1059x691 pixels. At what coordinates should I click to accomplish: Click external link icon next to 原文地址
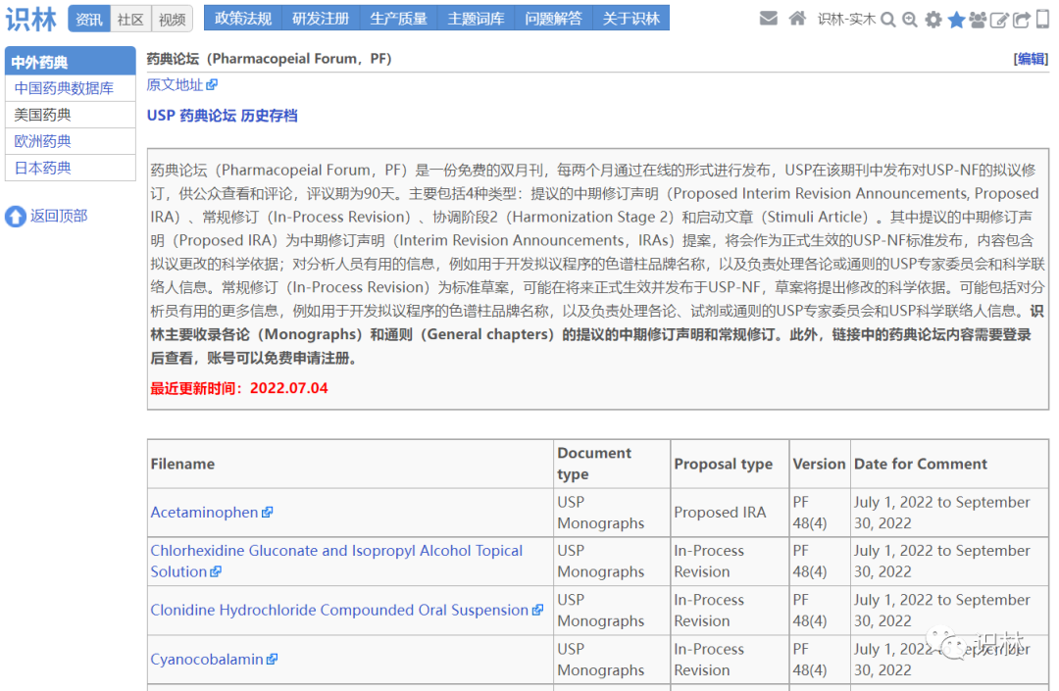pos(212,84)
